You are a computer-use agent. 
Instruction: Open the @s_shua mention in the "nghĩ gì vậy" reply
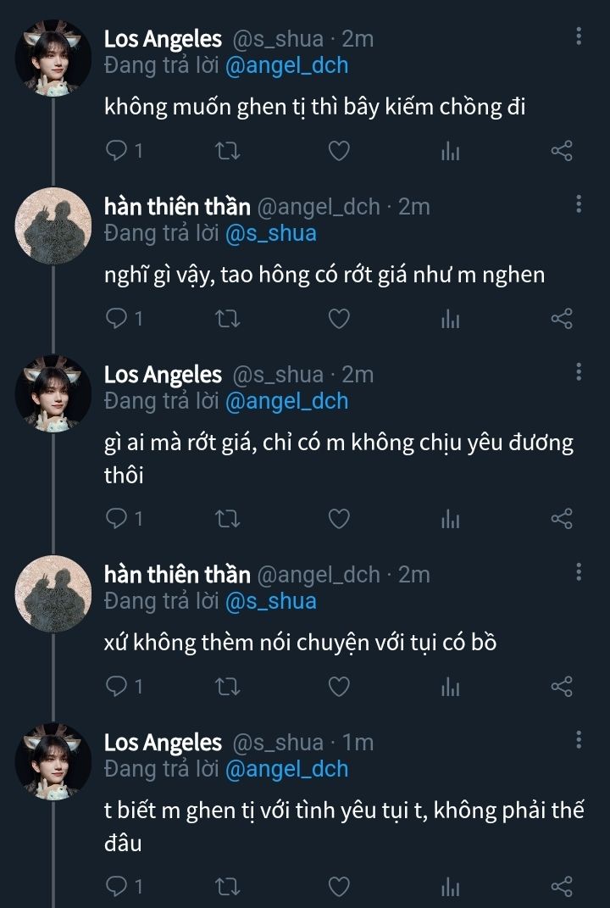tap(270, 233)
